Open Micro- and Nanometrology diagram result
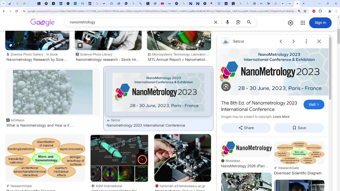This screenshot has width=340, height=191. tap(45, 158)
